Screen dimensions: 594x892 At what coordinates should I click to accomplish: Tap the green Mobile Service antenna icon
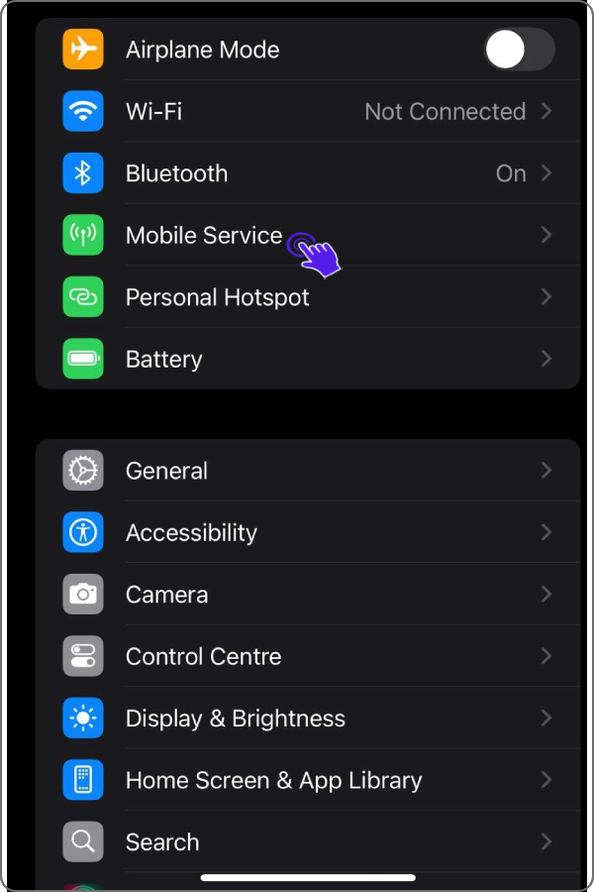(x=83, y=236)
